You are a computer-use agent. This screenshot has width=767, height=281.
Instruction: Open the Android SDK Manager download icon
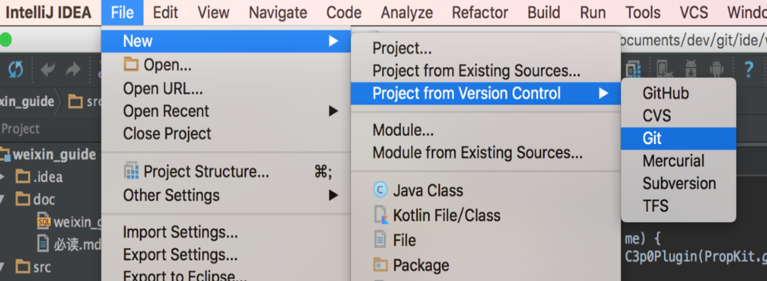tap(690, 70)
